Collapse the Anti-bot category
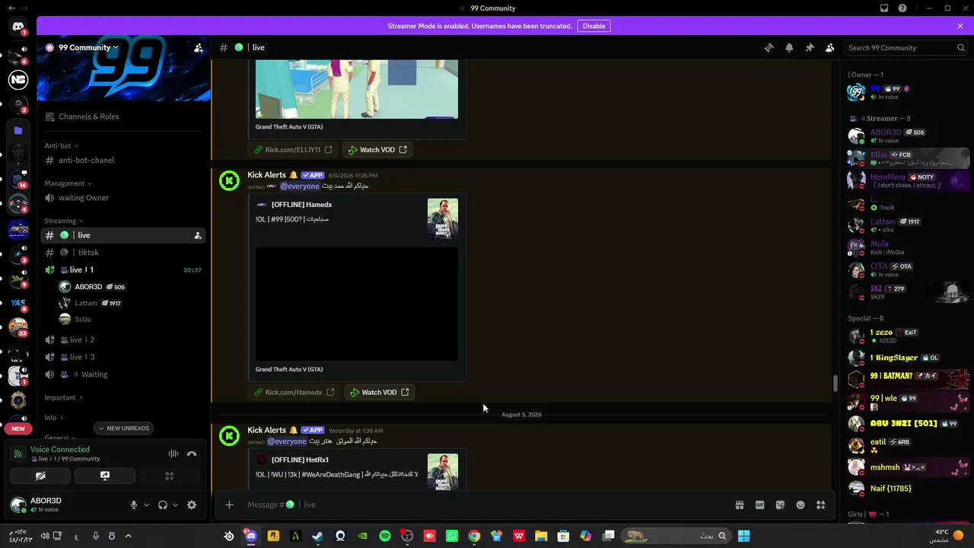Viewport: 974px width, 548px height. click(x=61, y=145)
